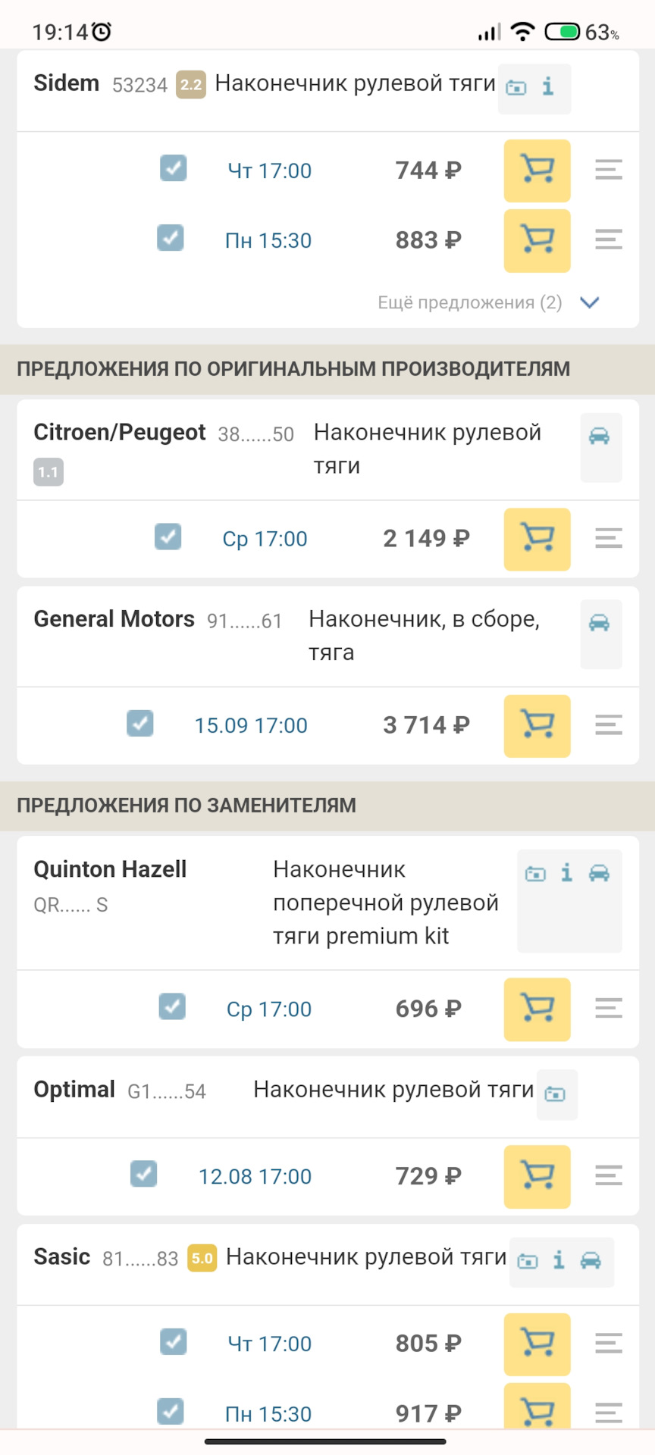Toggle the checkbox for the Optimal 12.08 17:00 offer
The height and width of the screenshot is (1455, 655).
143,1174
